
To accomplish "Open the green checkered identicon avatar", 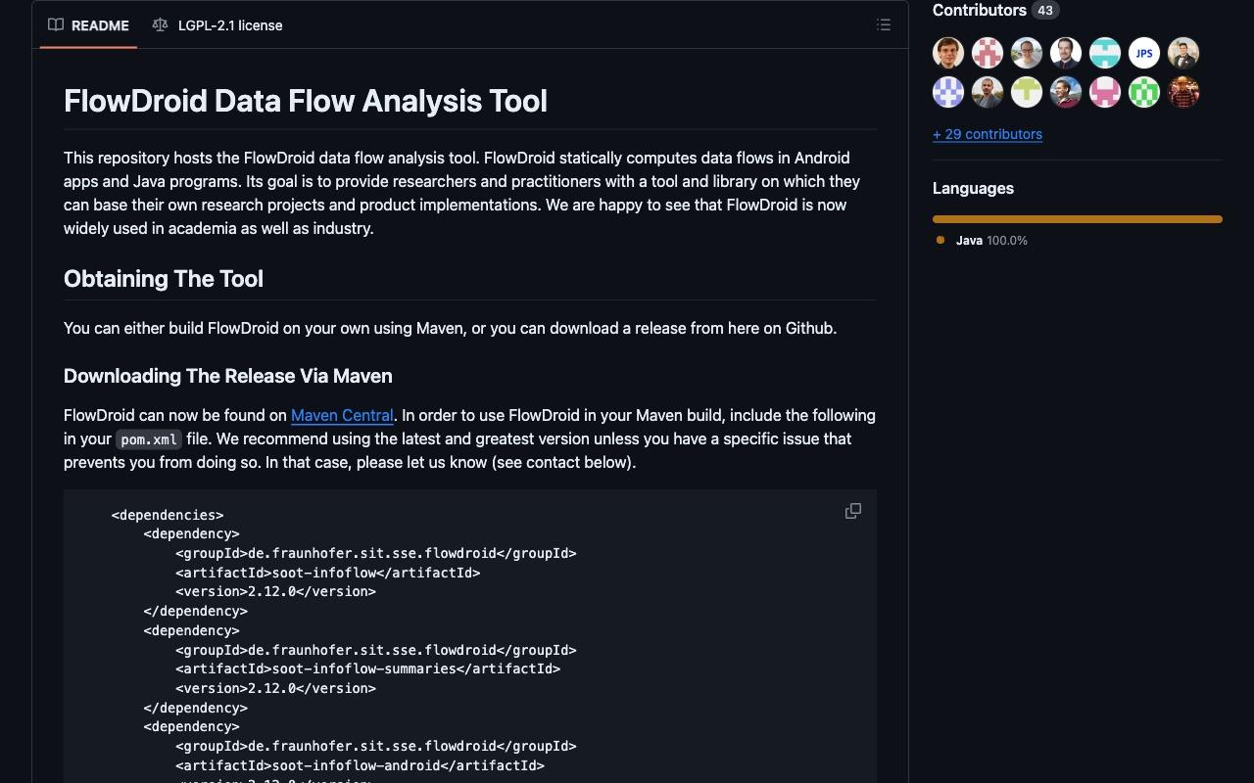I will [1144, 92].
